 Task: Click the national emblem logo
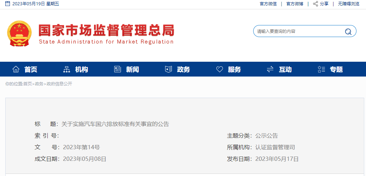(19, 33)
